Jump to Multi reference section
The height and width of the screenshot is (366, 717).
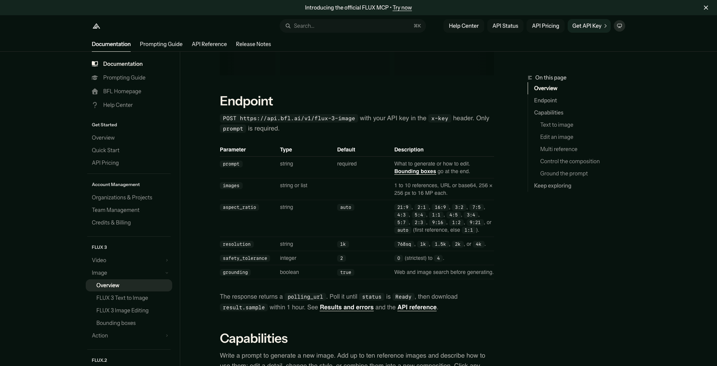[x=559, y=149]
